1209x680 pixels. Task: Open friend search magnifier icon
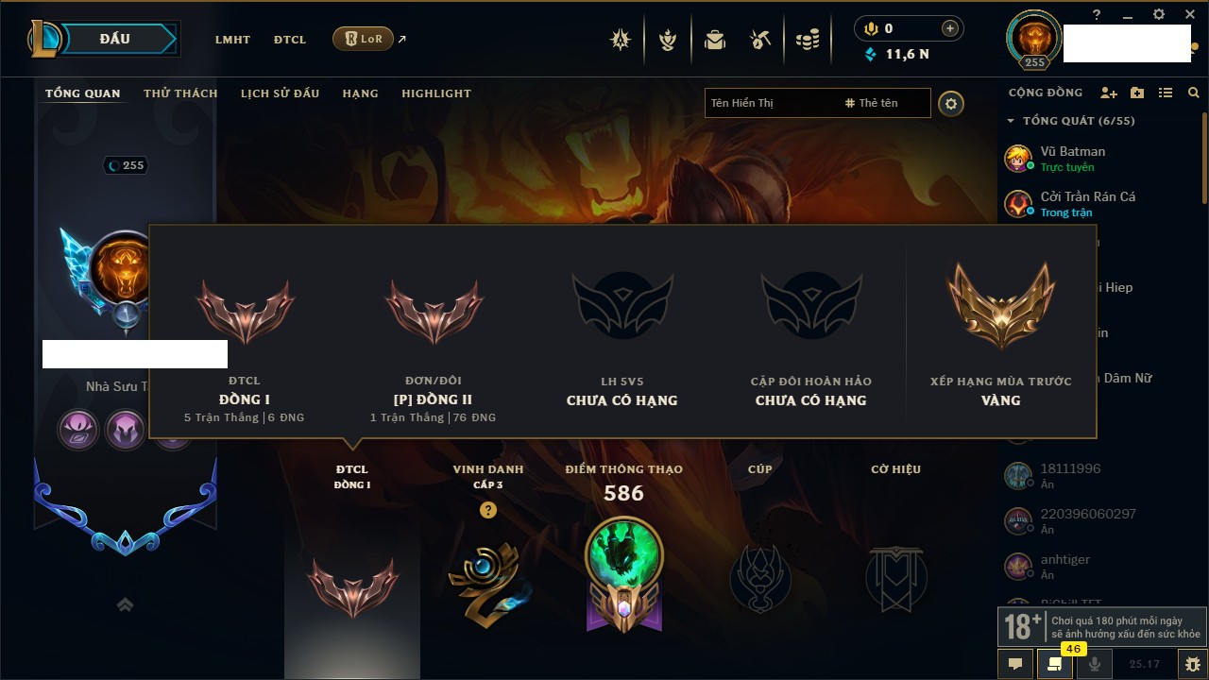(x=1194, y=93)
